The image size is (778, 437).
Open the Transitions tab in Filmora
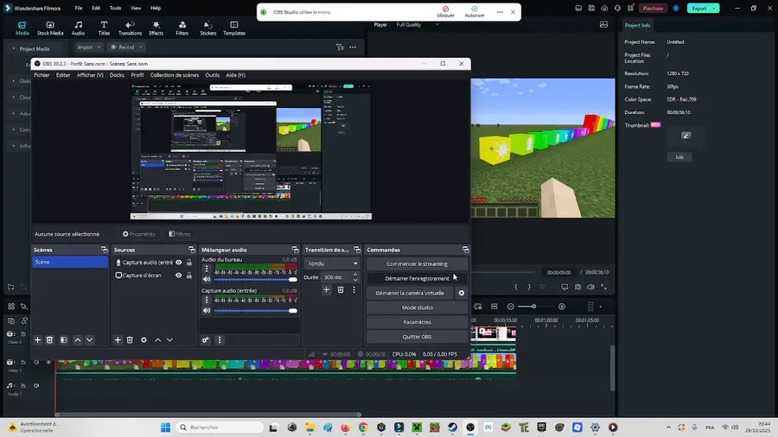tap(130, 28)
